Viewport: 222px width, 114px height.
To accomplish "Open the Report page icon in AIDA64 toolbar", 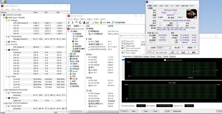I will click(x=93, y=22).
